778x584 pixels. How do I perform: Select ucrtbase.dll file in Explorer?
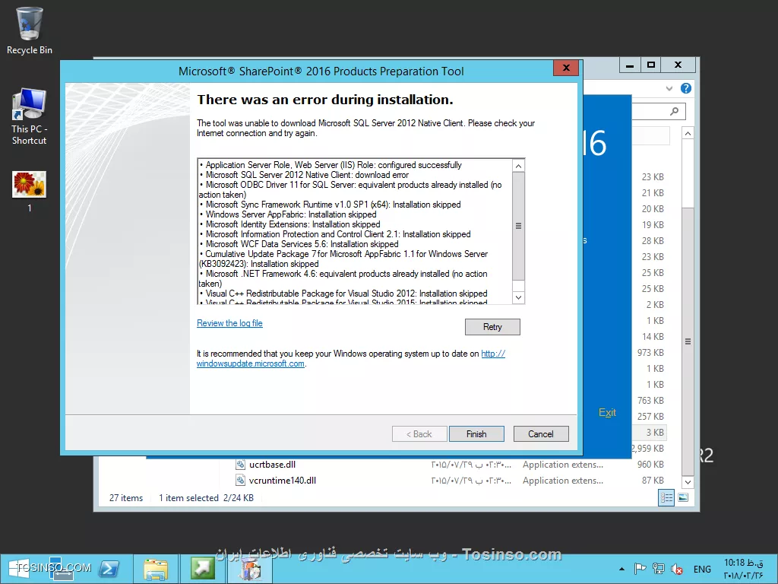point(273,465)
